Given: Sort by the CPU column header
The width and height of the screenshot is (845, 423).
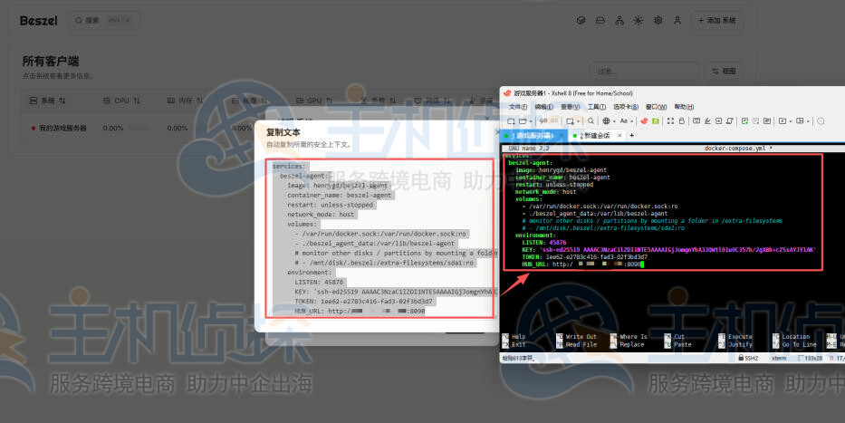Looking at the screenshot, I should click(x=121, y=101).
